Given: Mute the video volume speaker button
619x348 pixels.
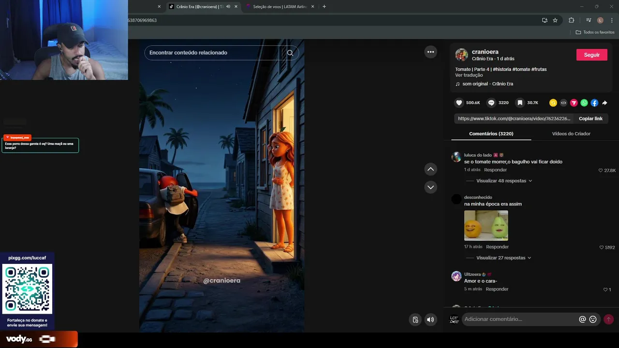Looking at the screenshot, I should [x=430, y=319].
